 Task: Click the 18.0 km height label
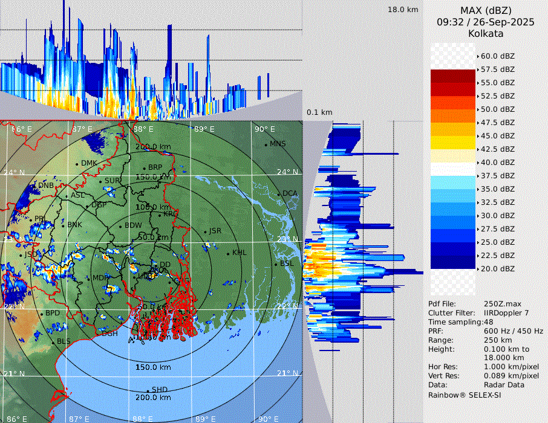[x=403, y=10]
